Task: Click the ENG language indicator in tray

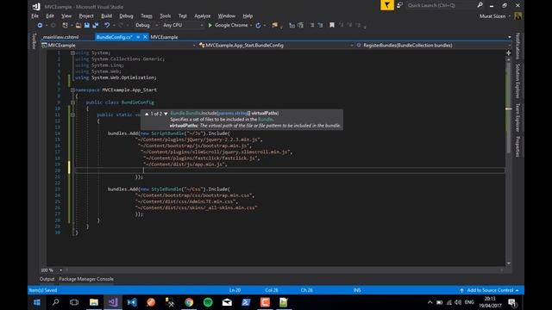Action: (469, 302)
